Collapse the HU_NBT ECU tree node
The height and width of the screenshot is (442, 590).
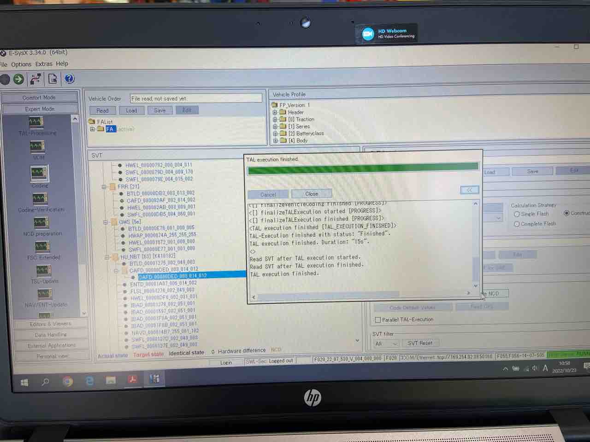coord(107,257)
